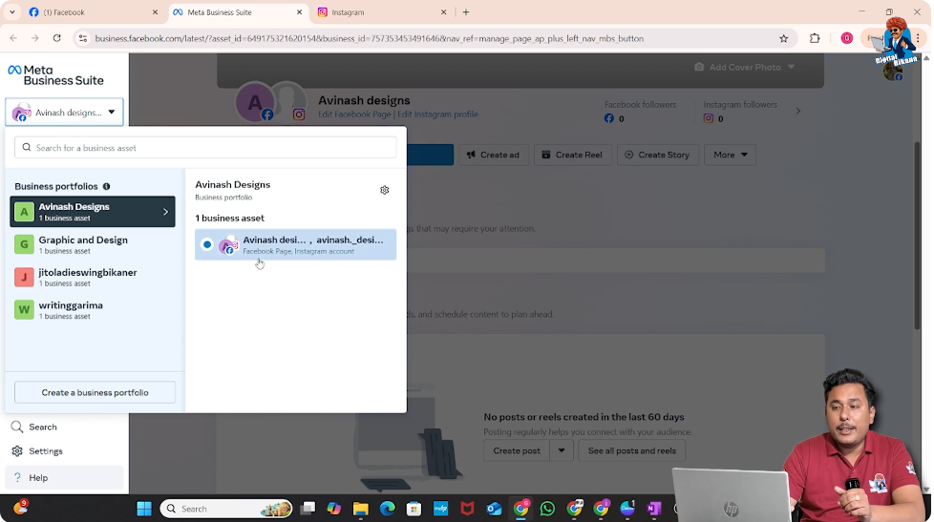934x522 pixels.
Task: Open WhatsApp from taskbar
Action: coord(547,509)
